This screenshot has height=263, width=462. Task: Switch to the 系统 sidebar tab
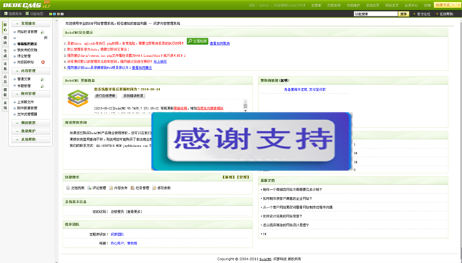5,105
